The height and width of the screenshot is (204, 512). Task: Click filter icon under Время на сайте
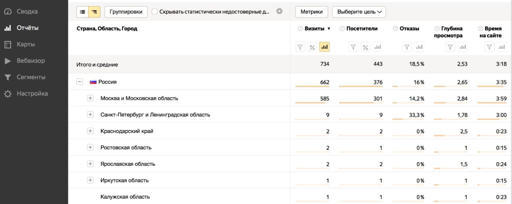pyautogui.click(x=489, y=47)
